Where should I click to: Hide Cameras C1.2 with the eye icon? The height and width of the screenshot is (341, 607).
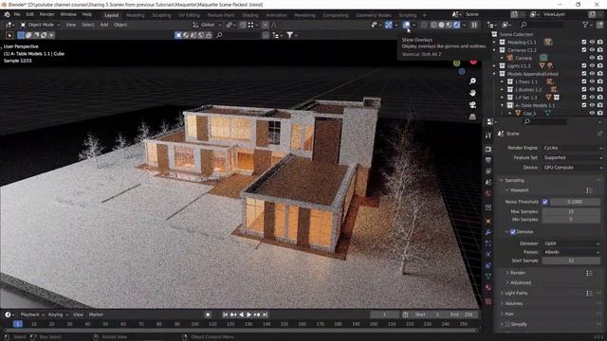pyautogui.click(x=592, y=50)
